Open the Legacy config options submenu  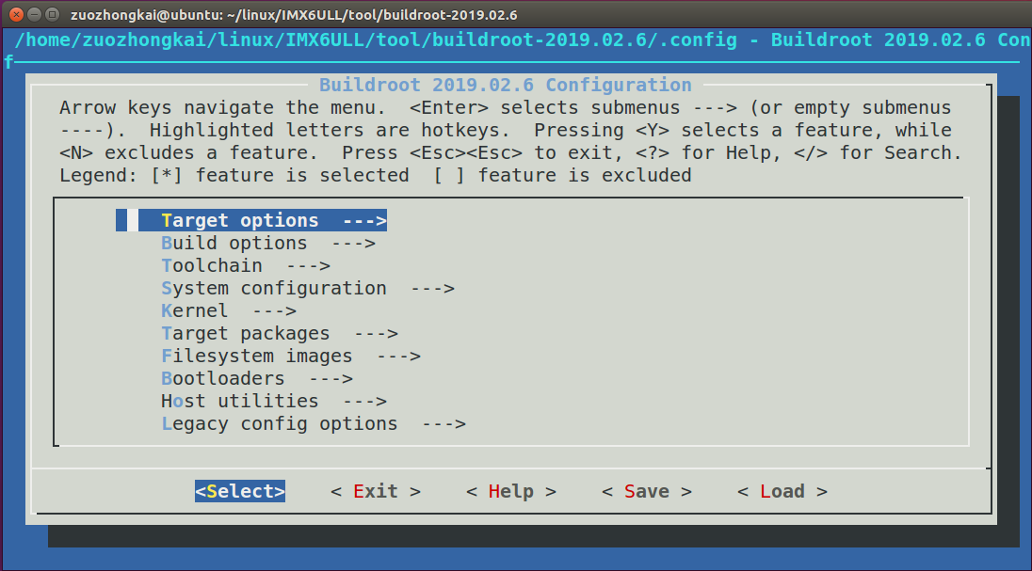pos(314,423)
